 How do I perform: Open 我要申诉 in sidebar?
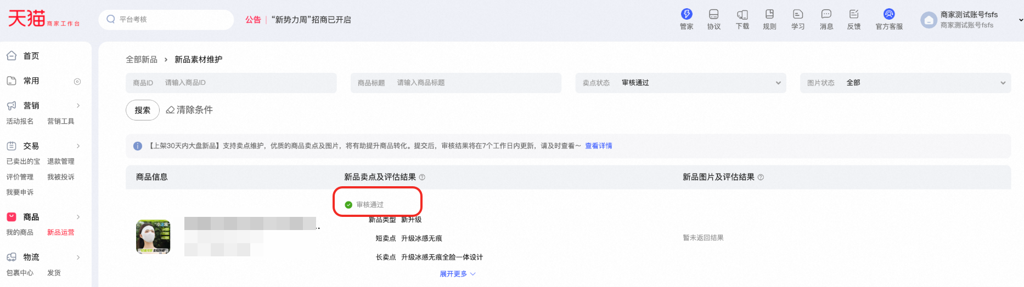coord(20,192)
